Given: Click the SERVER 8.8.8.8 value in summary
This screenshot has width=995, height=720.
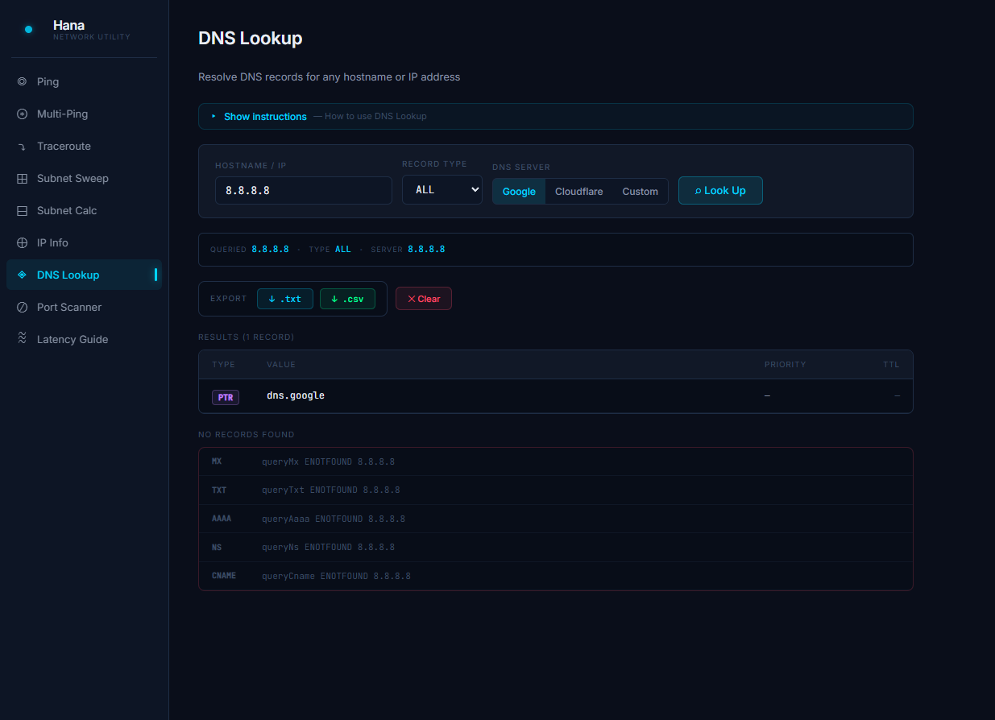Looking at the screenshot, I should pos(426,250).
